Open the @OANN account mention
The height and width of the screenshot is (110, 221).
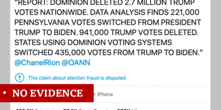(76, 63)
